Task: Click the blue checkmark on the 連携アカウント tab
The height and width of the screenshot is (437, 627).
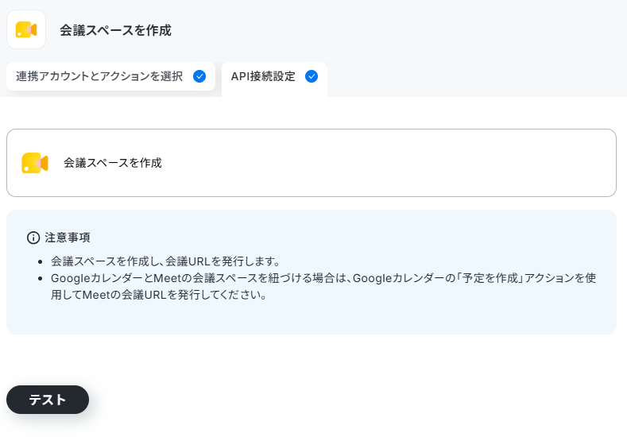Action: (199, 76)
